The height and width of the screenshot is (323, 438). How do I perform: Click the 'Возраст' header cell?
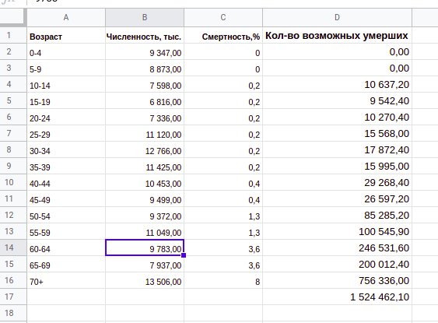tap(66, 35)
